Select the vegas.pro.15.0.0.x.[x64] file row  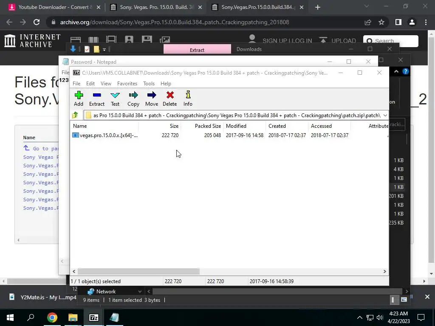point(229,135)
